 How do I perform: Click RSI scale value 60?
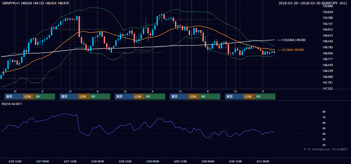[324, 123]
